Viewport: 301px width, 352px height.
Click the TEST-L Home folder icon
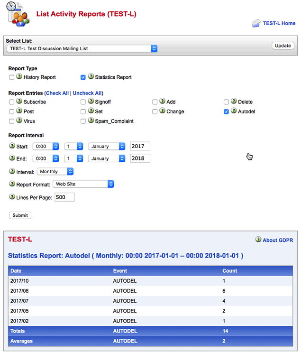pyautogui.click(x=256, y=23)
